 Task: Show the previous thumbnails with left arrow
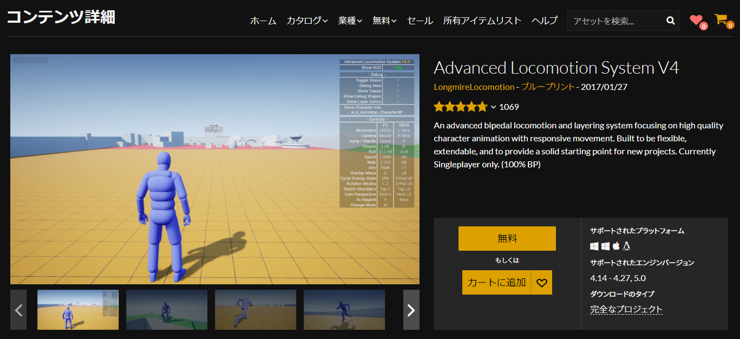pyautogui.click(x=18, y=310)
